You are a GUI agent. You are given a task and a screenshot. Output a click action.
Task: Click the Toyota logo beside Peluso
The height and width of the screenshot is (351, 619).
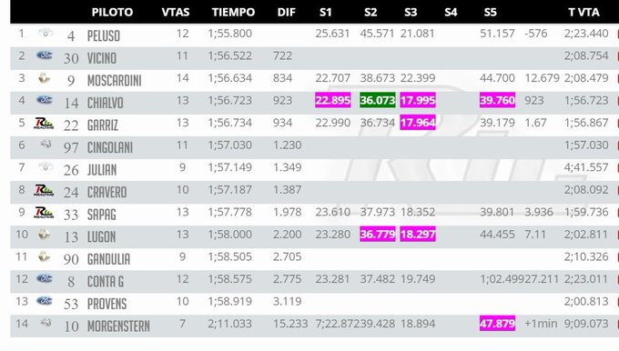tap(46, 33)
